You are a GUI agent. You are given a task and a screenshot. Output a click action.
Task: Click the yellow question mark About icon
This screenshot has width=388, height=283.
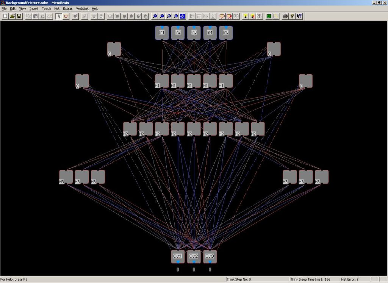(x=292, y=16)
